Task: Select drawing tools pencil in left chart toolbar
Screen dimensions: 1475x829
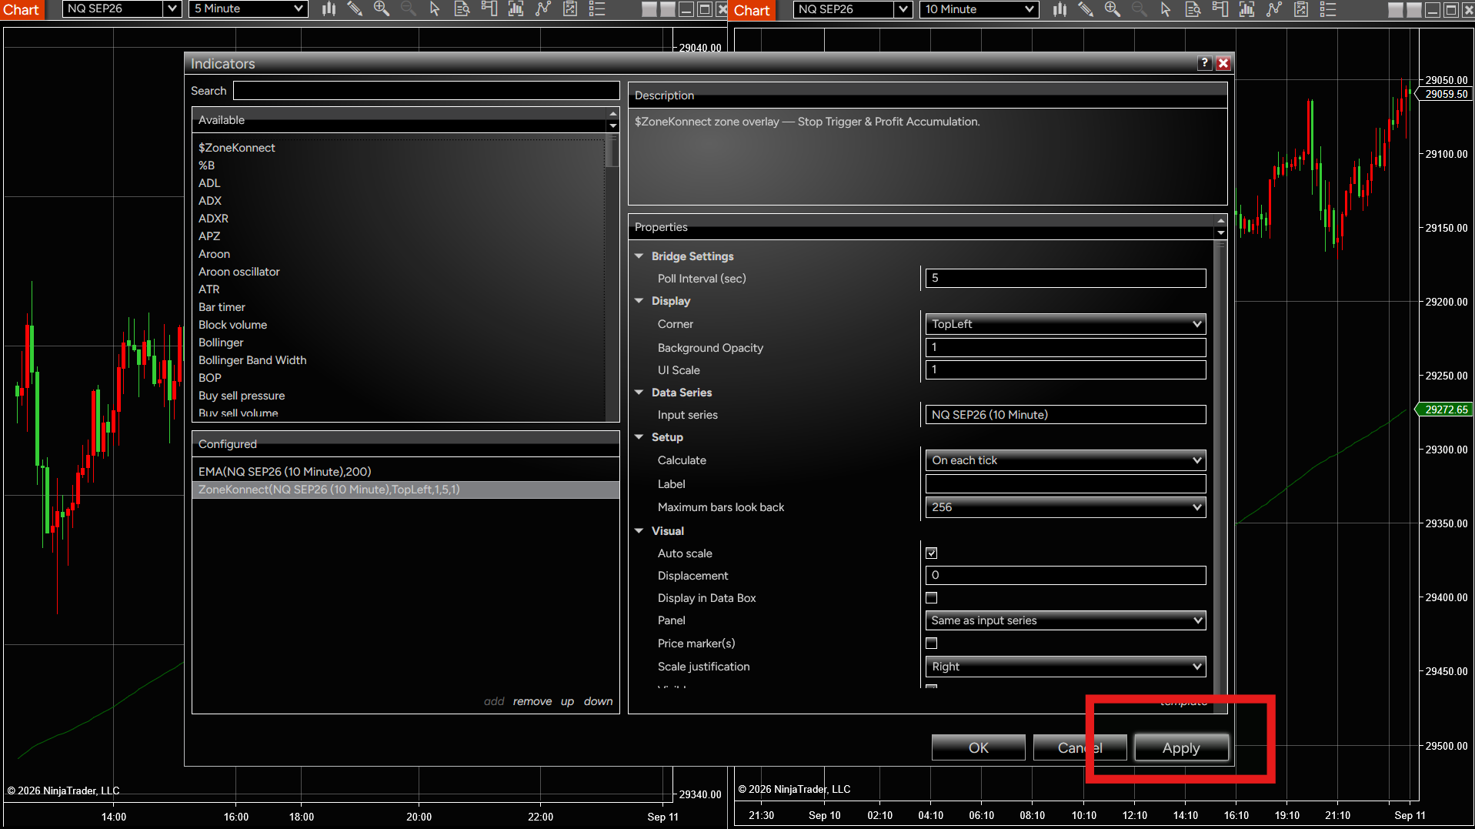Action: click(355, 9)
